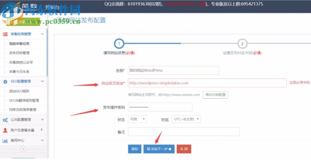
Task: Click the 添加网站发布配置 heading
Action: [x=81, y=20]
